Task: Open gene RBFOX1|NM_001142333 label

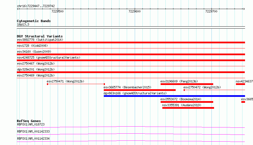Action: (33, 131)
